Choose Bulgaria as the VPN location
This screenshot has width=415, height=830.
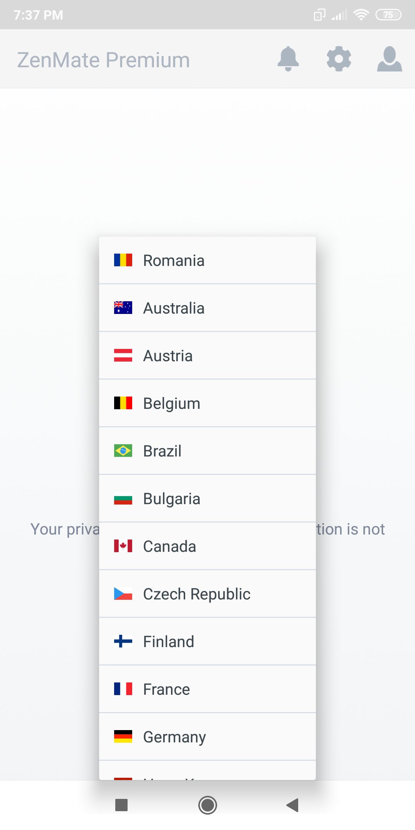[x=207, y=499]
